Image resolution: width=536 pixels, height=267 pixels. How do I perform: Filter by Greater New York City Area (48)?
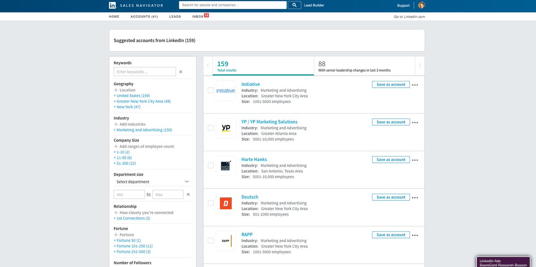point(142,102)
